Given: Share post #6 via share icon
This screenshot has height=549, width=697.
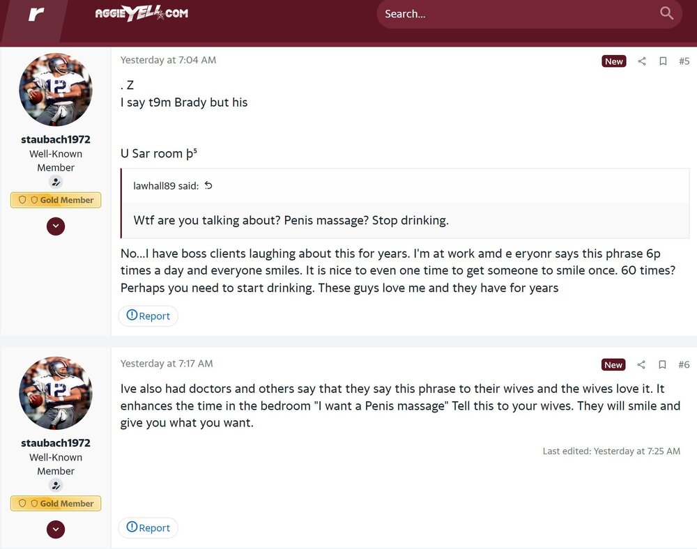Looking at the screenshot, I should point(641,364).
